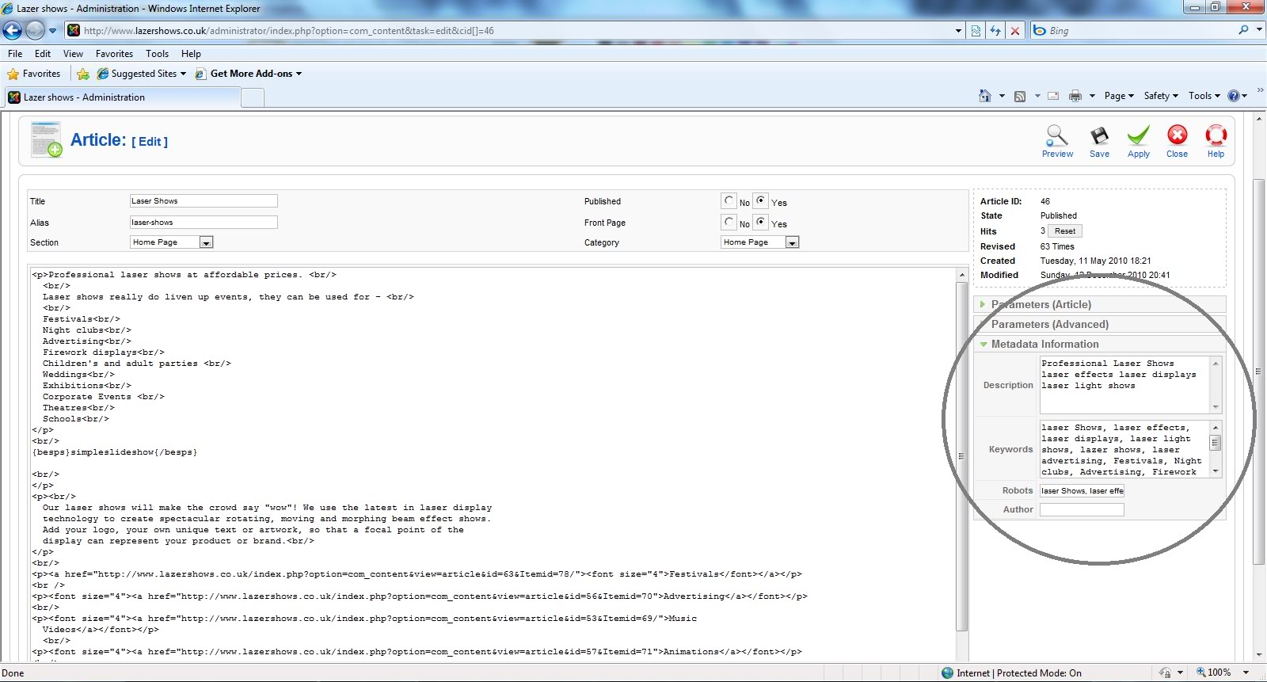This screenshot has height=682, width=1267.
Task: Click the Suggested Sites link
Action: pos(143,74)
